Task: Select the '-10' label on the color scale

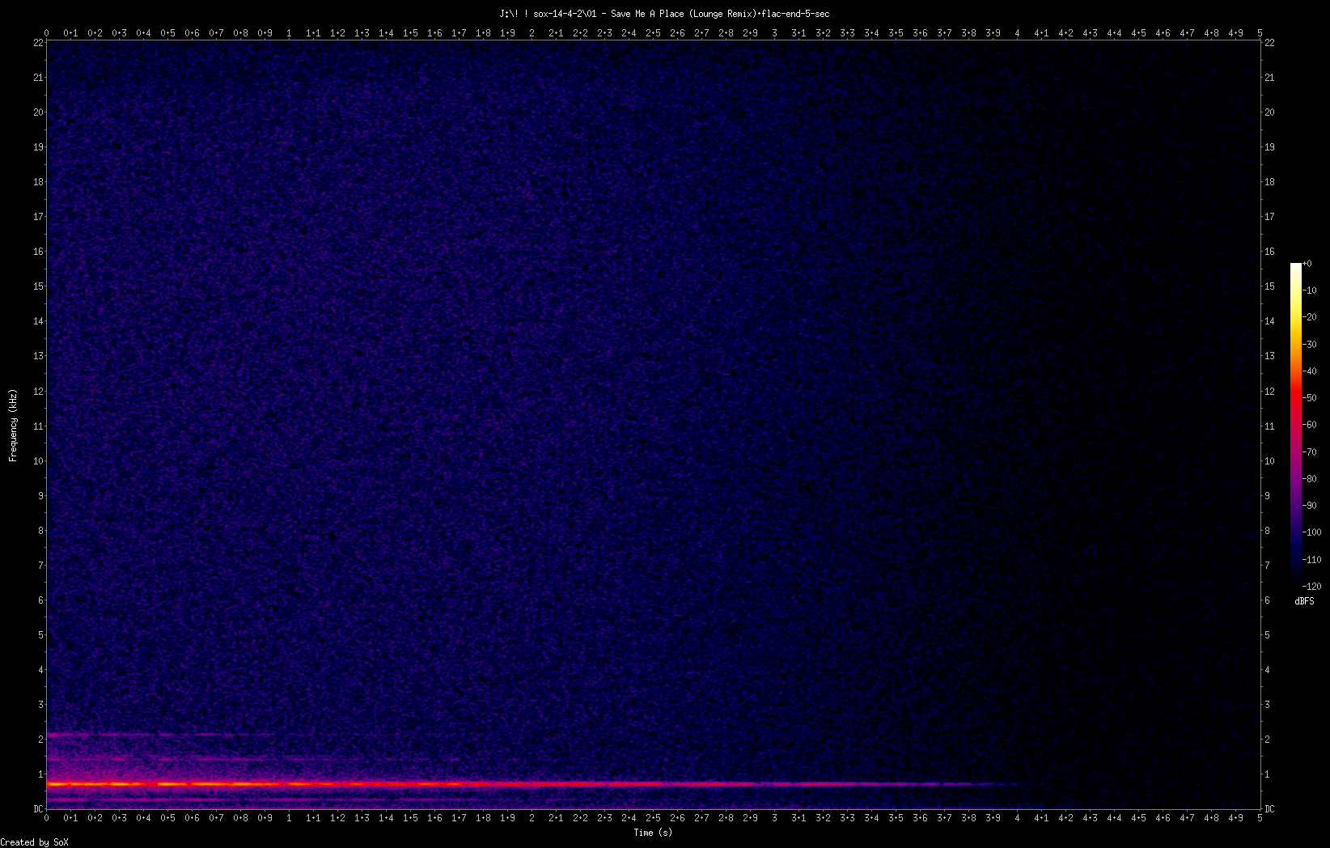Action: click(1310, 290)
